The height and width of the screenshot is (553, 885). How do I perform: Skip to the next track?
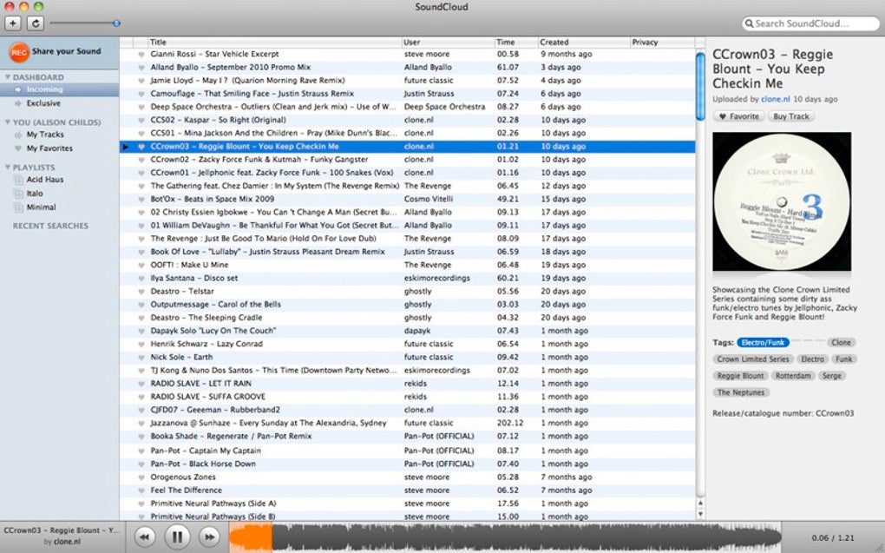coord(208,537)
